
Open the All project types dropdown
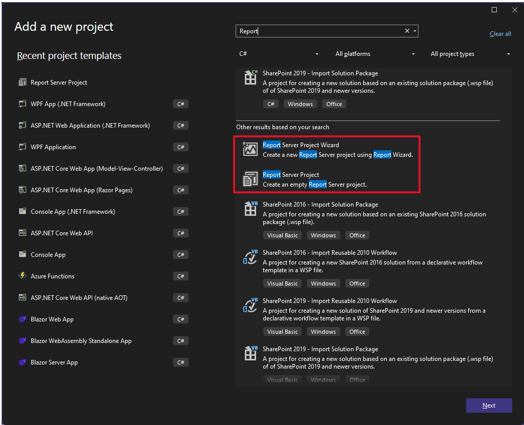[x=470, y=54]
